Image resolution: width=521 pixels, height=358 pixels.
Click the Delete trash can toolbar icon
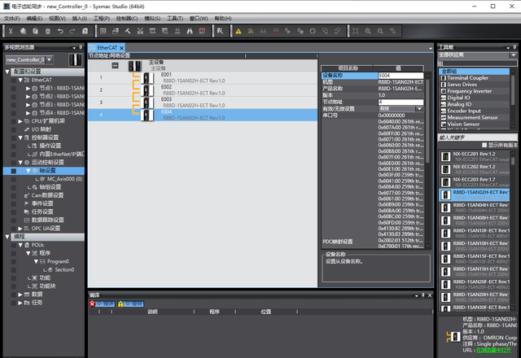tap(47, 31)
